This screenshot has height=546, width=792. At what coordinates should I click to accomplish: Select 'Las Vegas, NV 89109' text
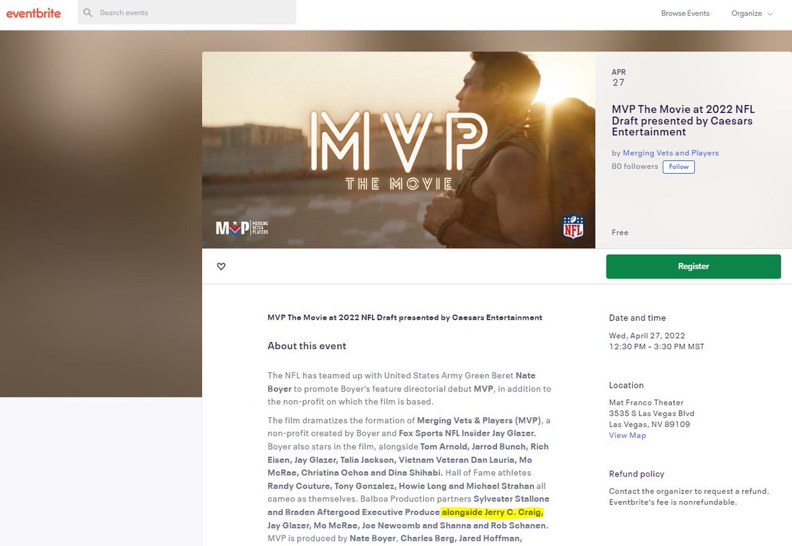[x=649, y=424]
